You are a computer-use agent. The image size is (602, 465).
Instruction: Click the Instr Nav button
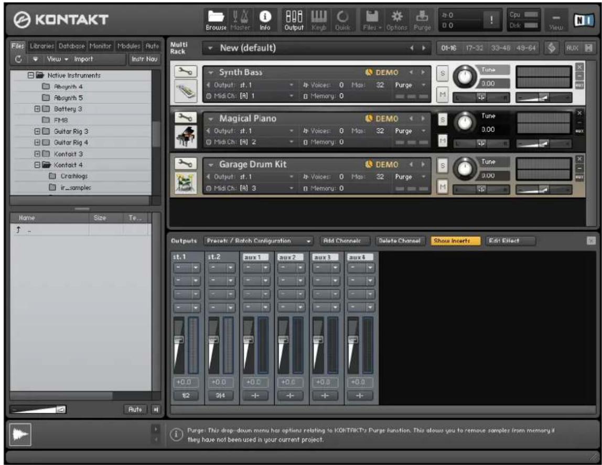[x=144, y=59]
